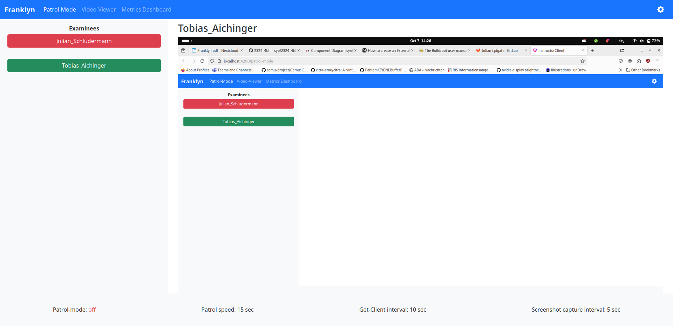Click the shield tracking-protection icon in the address bar
This screenshot has height=326, width=673.
pyautogui.click(x=212, y=61)
